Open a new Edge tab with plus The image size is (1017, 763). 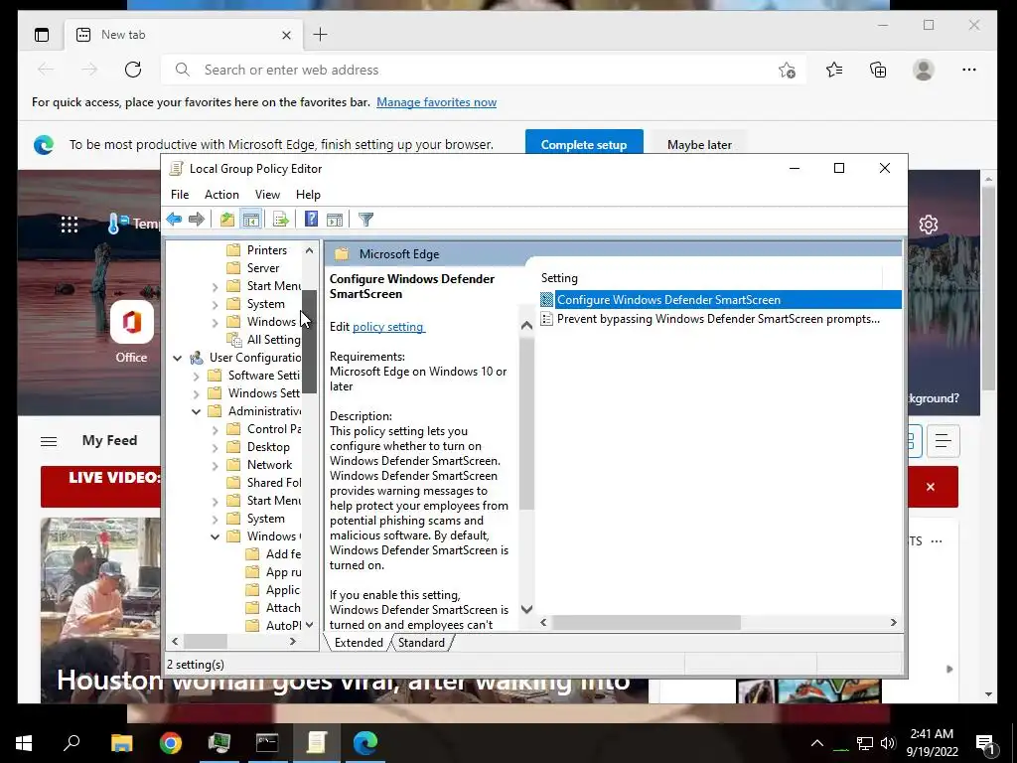(321, 35)
